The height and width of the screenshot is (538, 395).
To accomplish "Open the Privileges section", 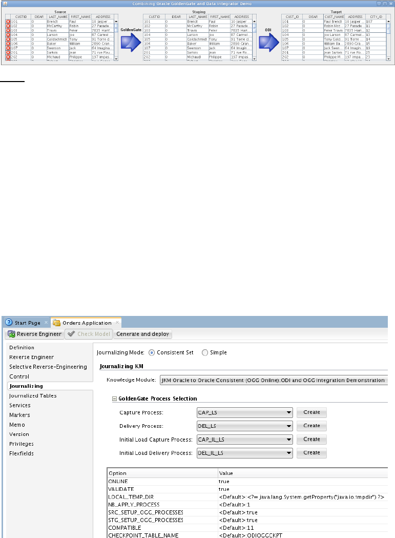I will 21,444.
